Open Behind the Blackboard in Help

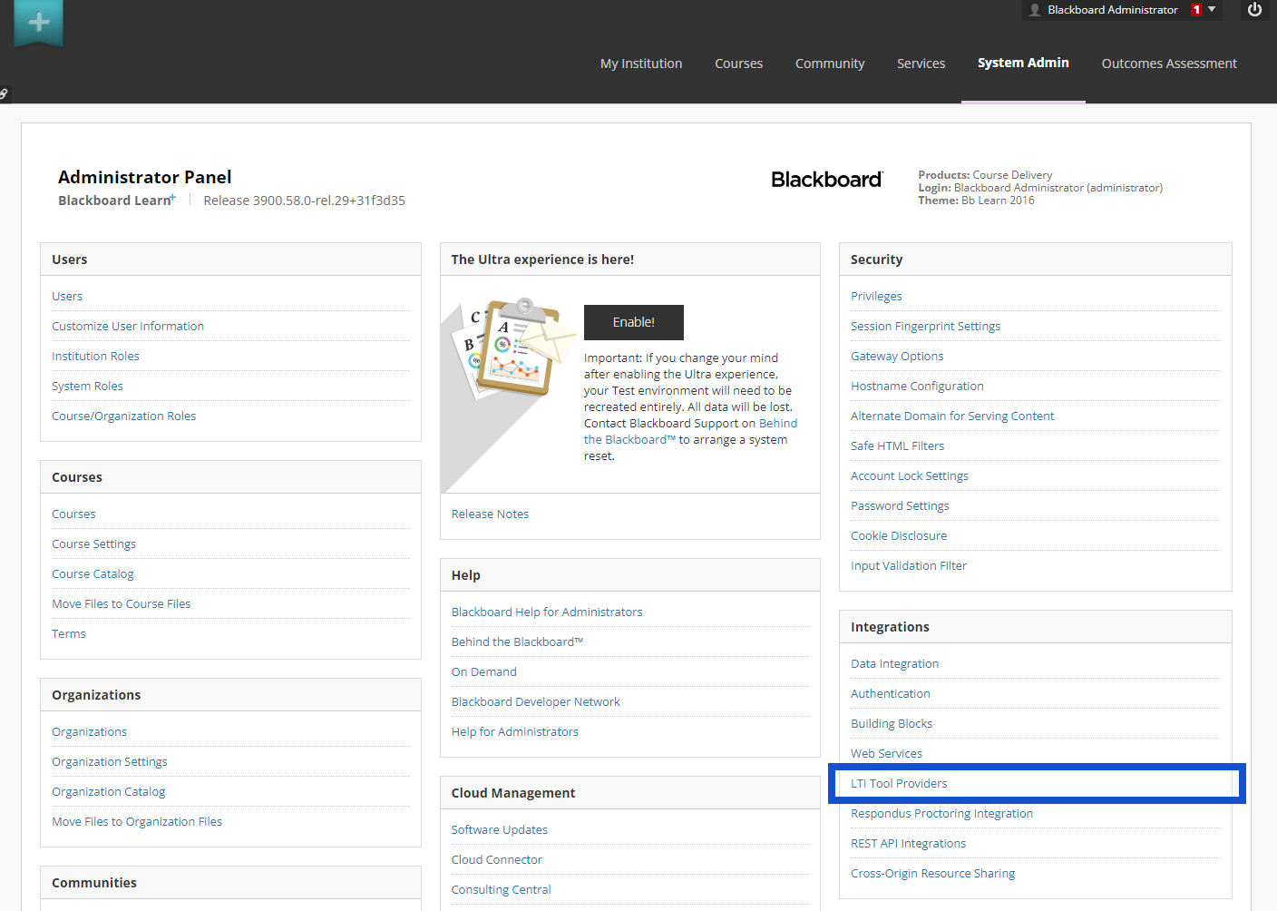point(517,642)
